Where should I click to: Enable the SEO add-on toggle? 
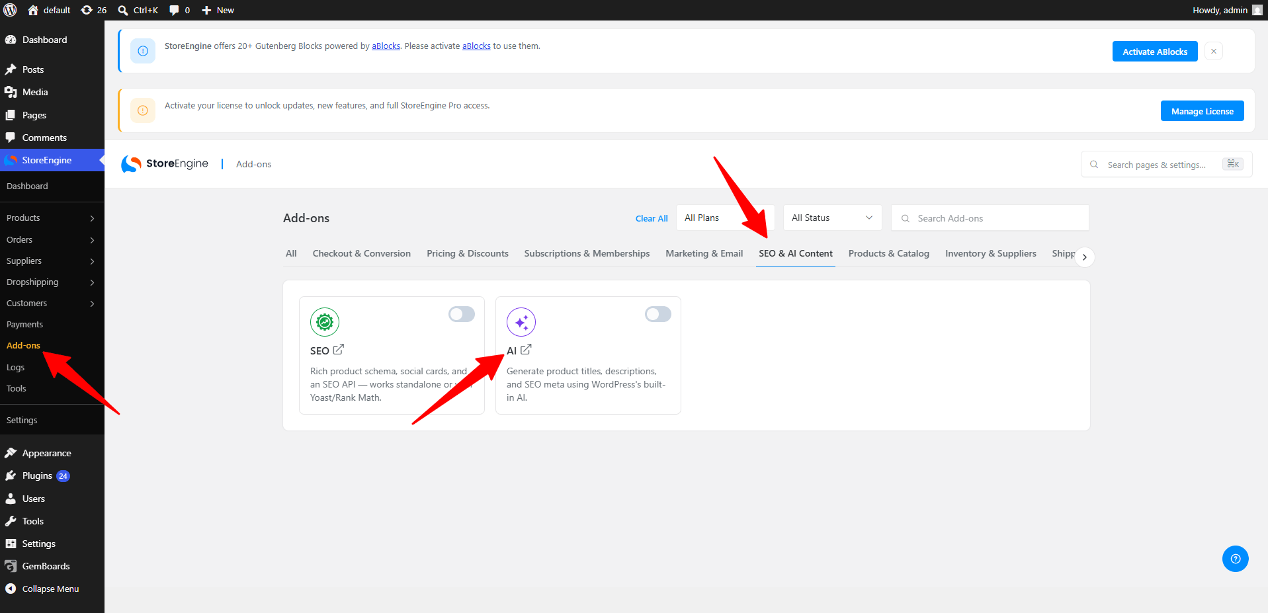[462, 314]
